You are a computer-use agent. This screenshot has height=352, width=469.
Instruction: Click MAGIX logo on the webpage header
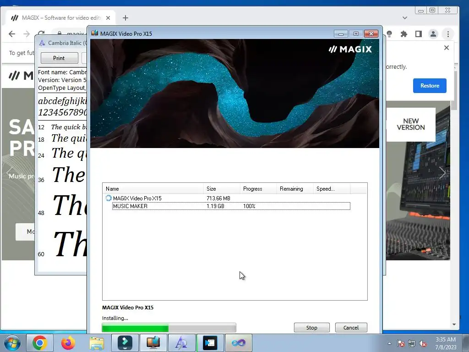21,76
